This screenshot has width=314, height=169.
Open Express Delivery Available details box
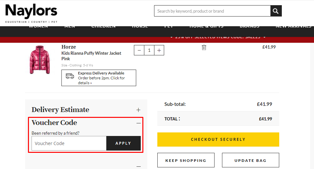[99, 78]
